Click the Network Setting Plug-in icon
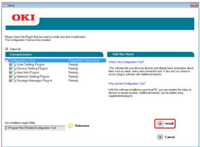 pos(14,77)
